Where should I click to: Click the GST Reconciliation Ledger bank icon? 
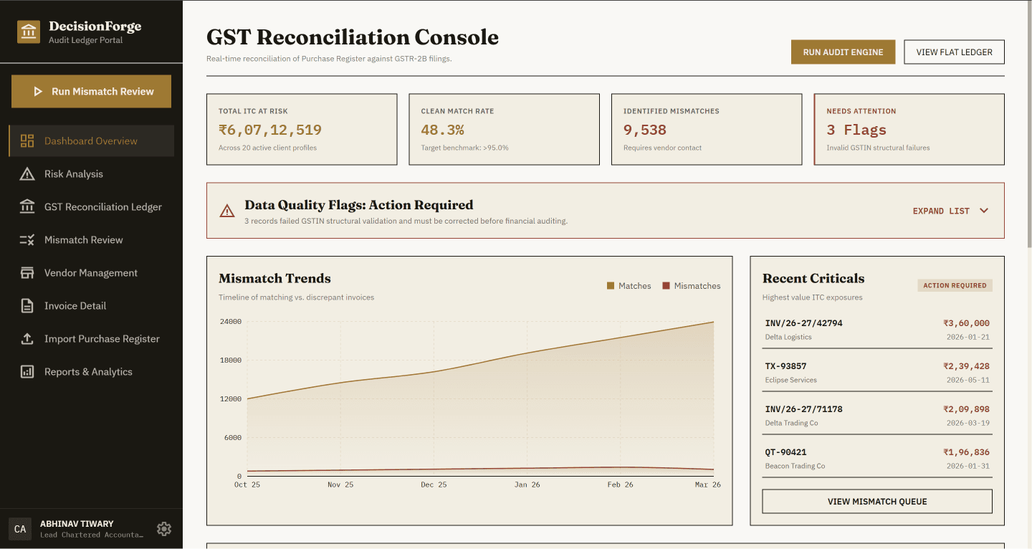(x=27, y=207)
